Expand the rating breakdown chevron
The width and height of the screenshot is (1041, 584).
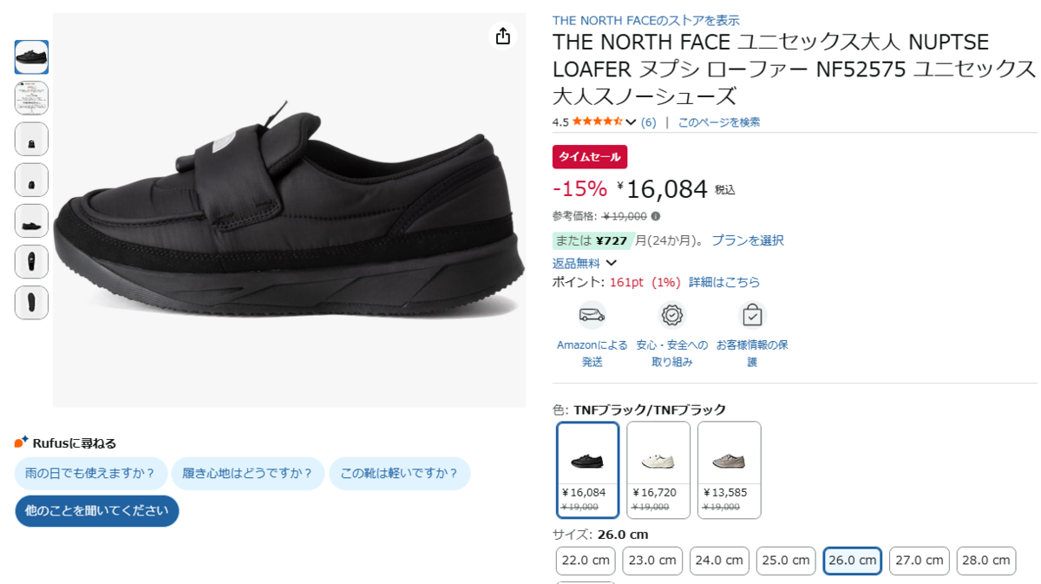point(631,122)
